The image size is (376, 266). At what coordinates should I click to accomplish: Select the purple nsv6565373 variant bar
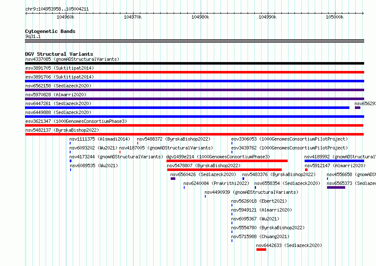336,187
